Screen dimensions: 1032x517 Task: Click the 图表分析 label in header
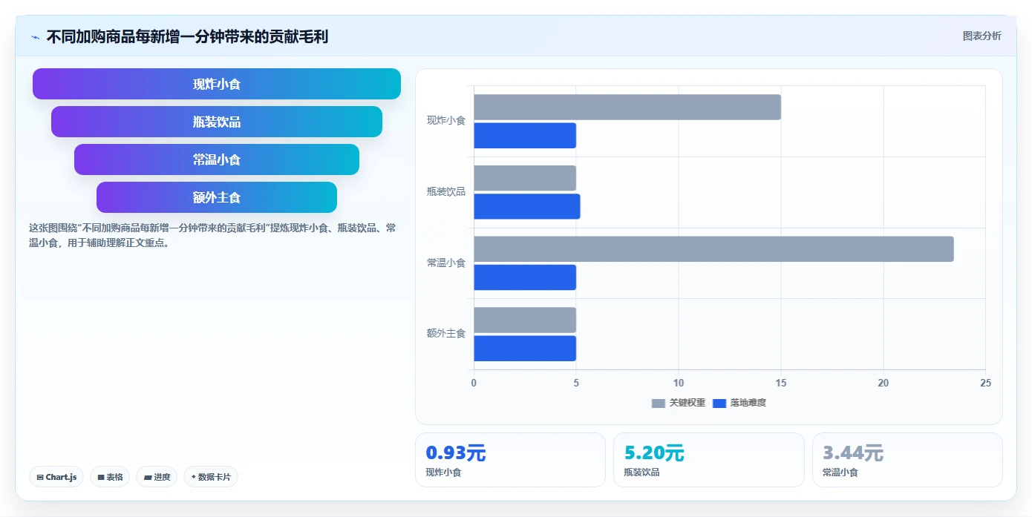pos(982,36)
